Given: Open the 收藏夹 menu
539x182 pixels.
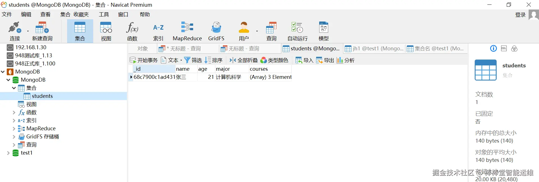Looking at the screenshot, I should tap(81, 14).
